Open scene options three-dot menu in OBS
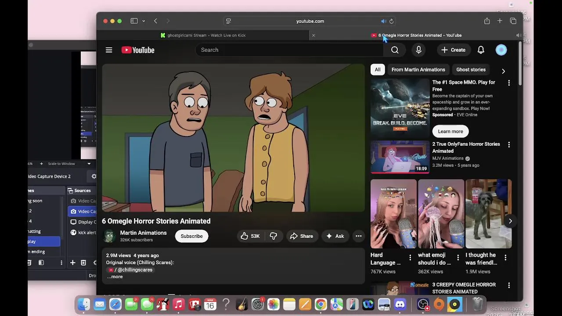562x316 pixels. tap(61, 262)
